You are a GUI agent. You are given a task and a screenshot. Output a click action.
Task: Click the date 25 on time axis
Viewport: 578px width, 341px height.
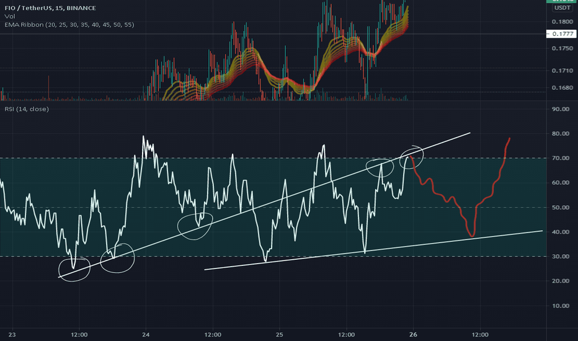click(x=280, y=335)
